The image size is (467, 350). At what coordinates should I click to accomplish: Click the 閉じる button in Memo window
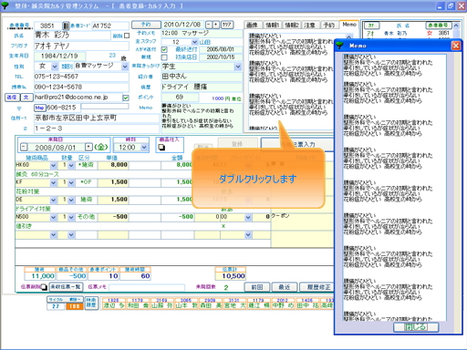point(416,327)
